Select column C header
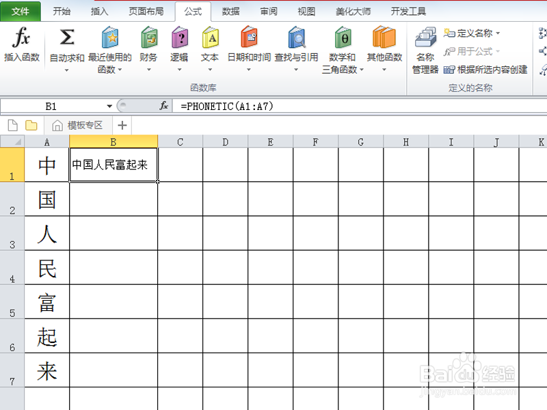The width and height of the screenshot is (547, 410). [x=180, y=141]
